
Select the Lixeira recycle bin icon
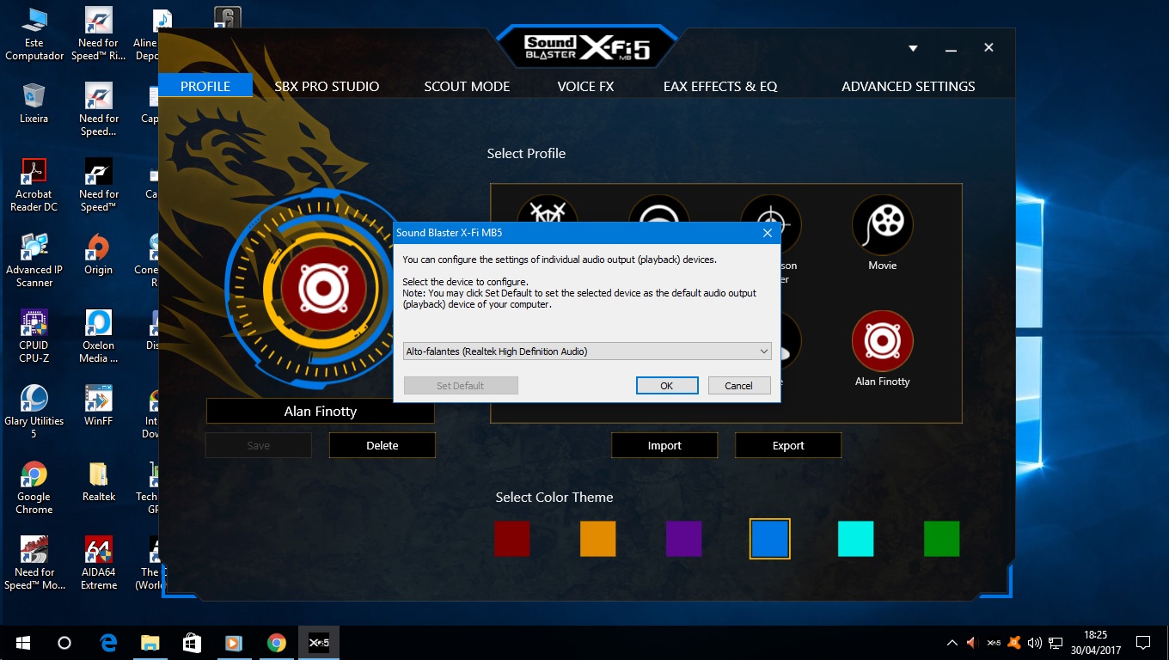point(34,103)
